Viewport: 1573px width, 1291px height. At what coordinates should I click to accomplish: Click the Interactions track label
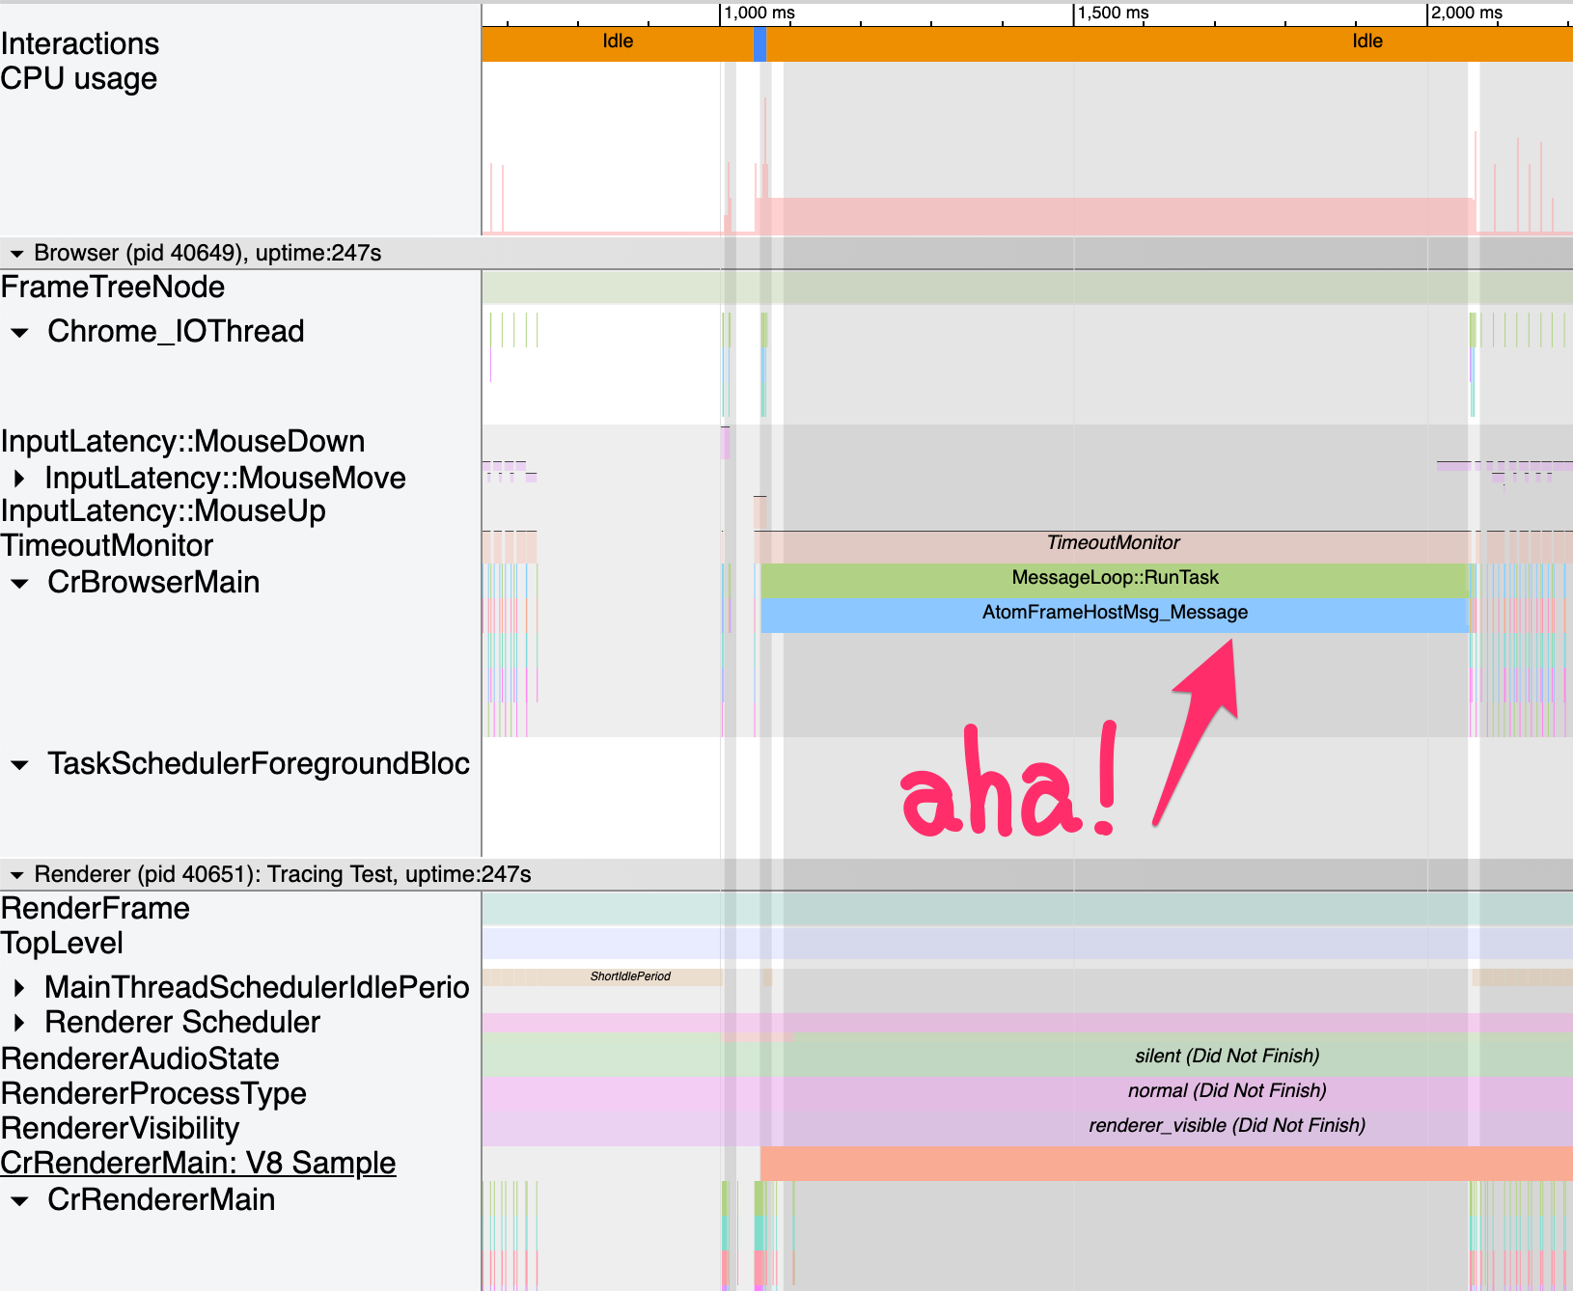tap(80, 44)
